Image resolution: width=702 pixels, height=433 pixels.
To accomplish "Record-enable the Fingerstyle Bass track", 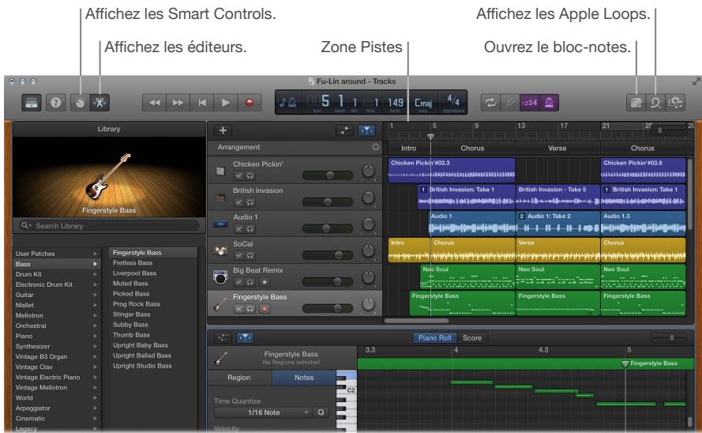I will click(x=265, y=308).
